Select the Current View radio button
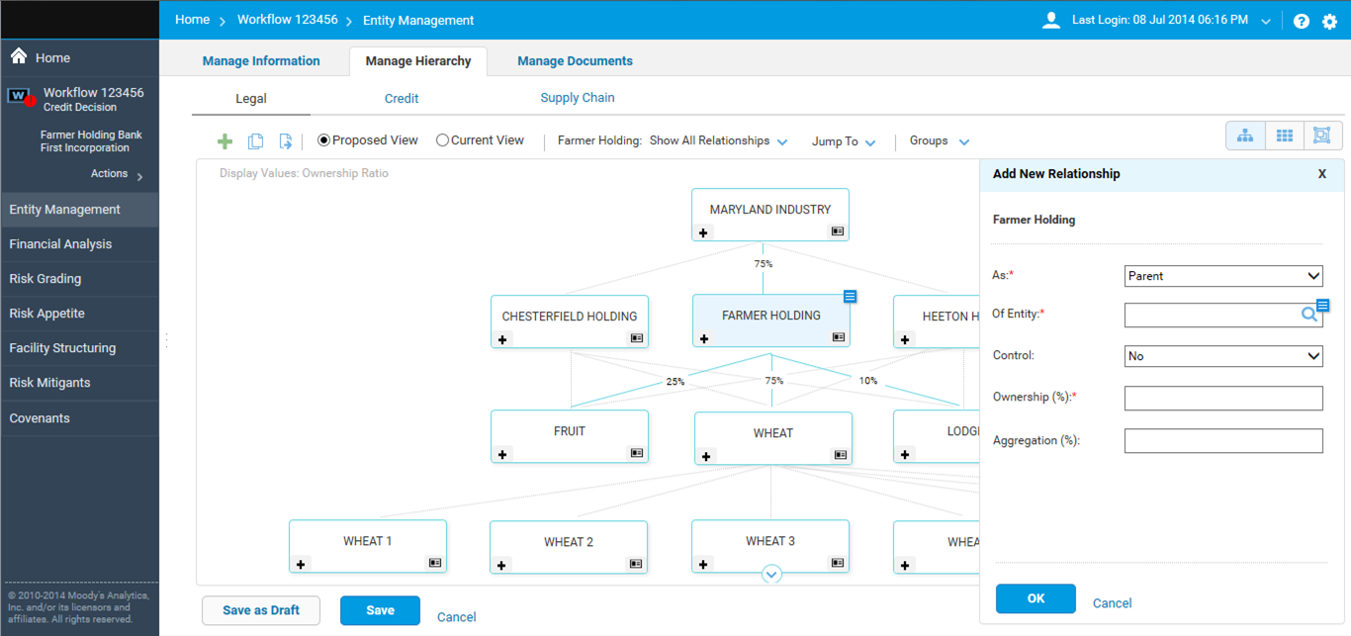Viewport: 1351px width, 636px height. [442, 140]
